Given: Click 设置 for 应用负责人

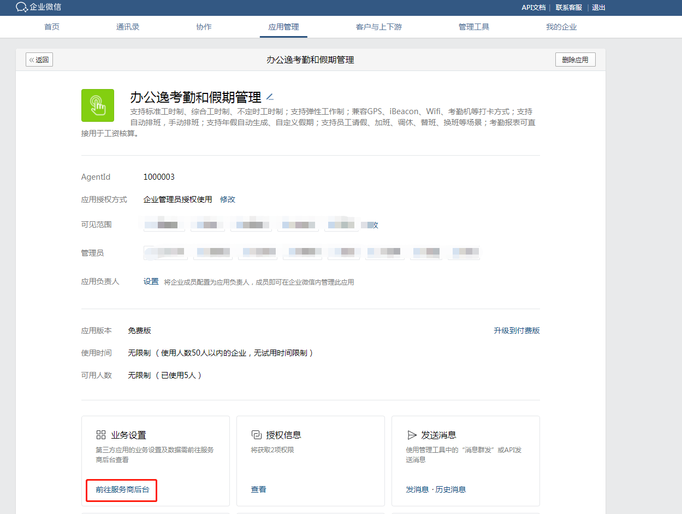Looking at the screenshot, I should 151,282.
